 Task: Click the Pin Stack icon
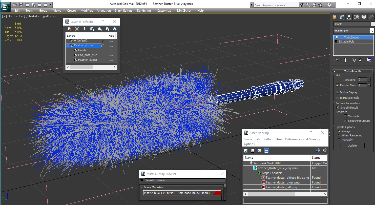(x=336, y=60)
